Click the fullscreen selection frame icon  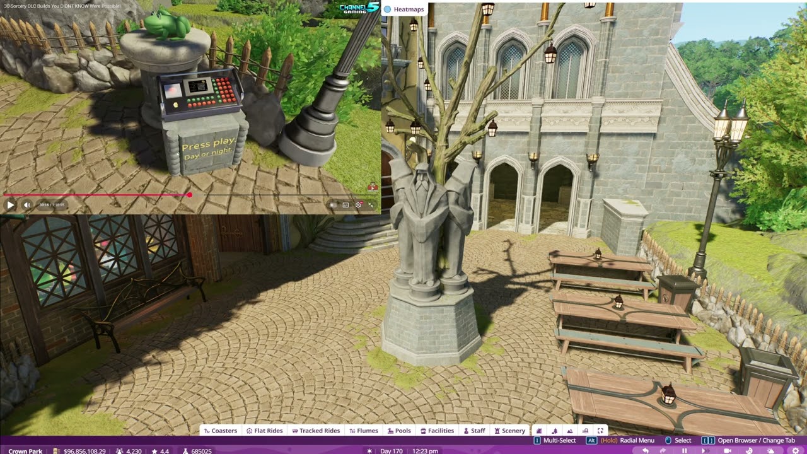(600, 431)
